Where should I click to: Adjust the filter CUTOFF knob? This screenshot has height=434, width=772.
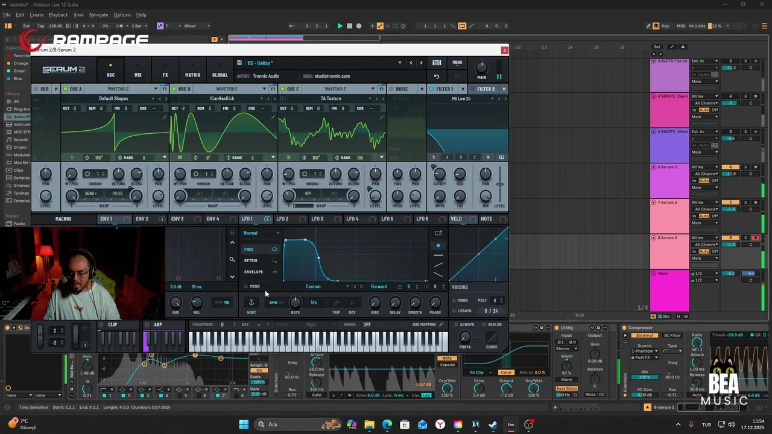[440, 174]
